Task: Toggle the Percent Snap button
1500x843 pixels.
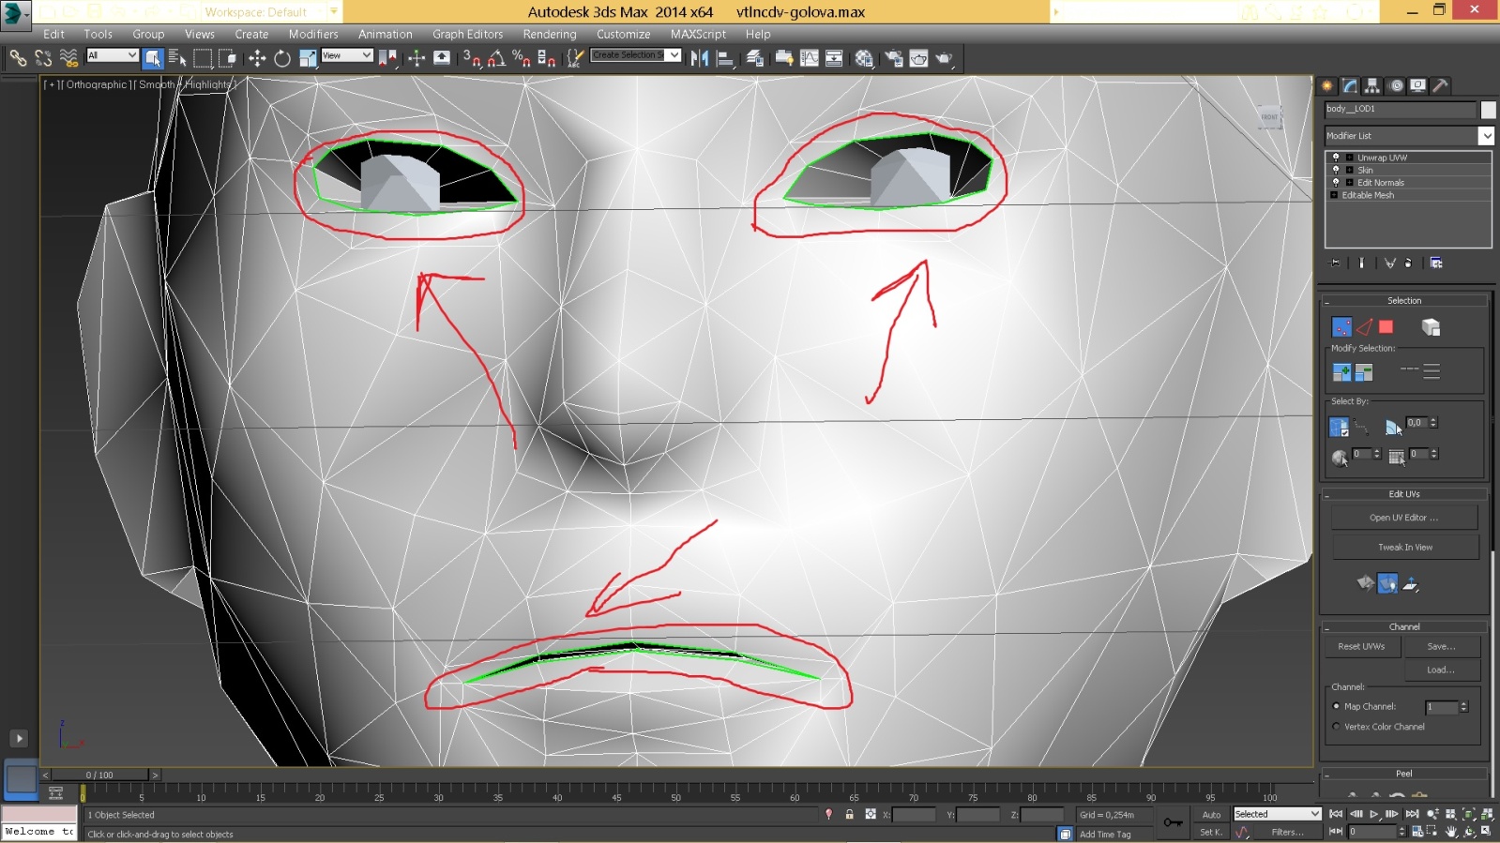Action: (522, 58)
